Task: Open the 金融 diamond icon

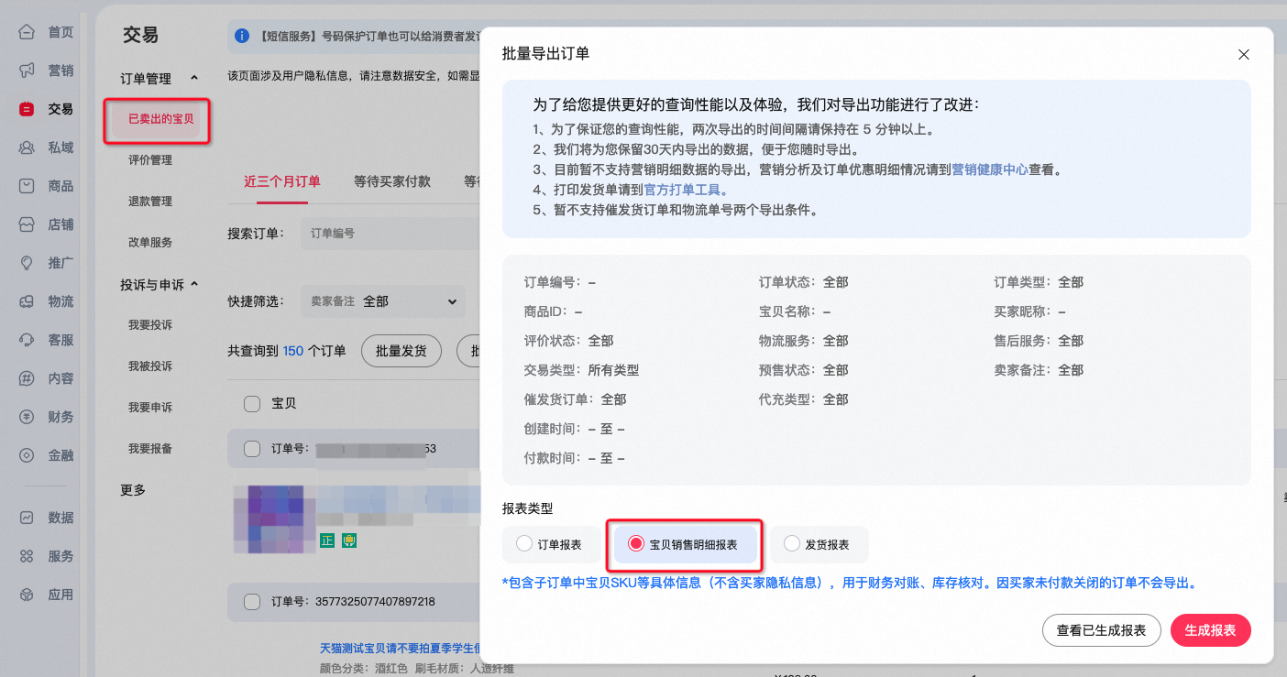Action: 27,455
